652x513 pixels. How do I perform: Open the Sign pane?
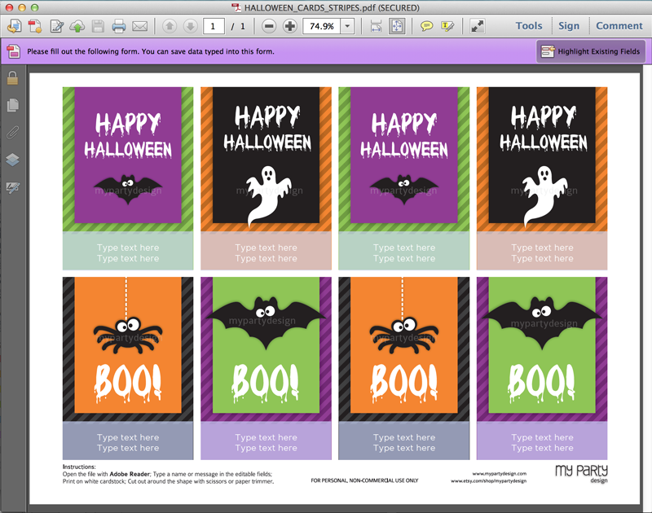[569, 26]
